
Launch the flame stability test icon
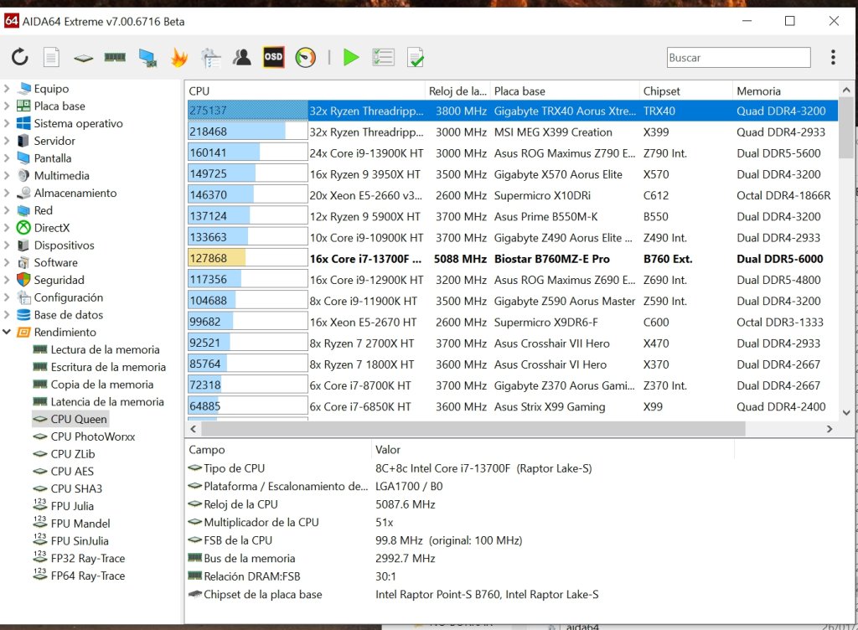click(179, 57)
